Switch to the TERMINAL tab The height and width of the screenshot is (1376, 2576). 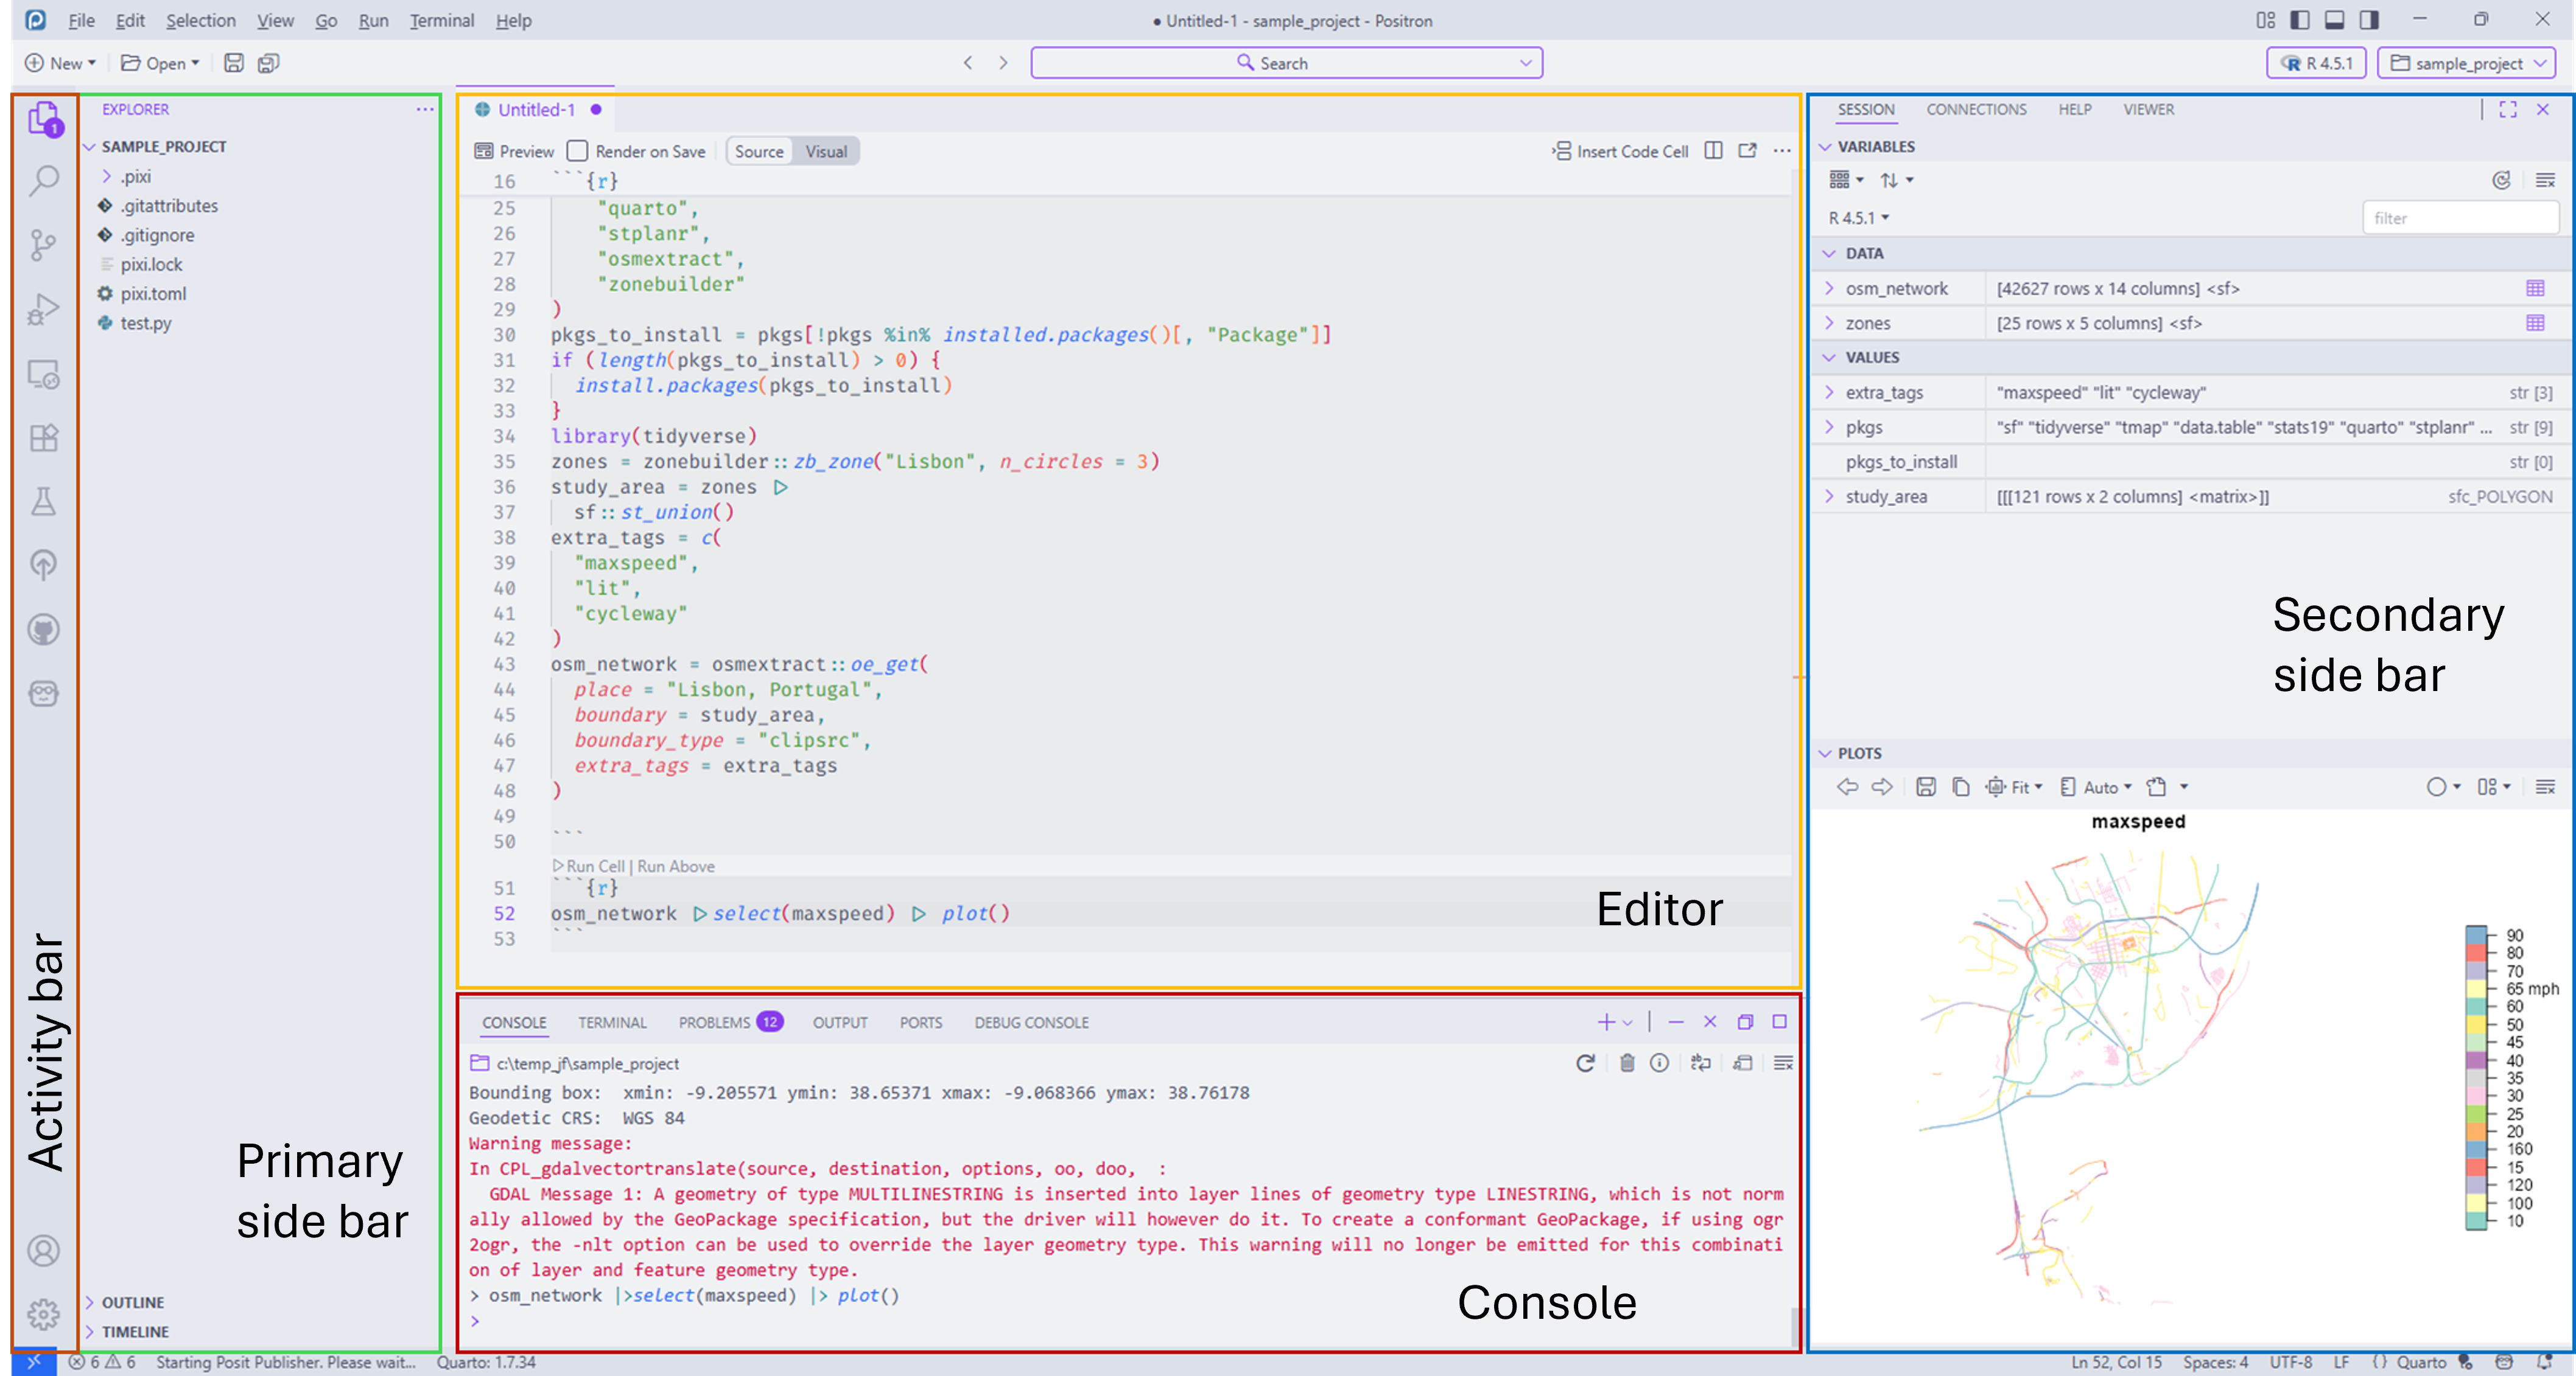tap(612, 1022)
